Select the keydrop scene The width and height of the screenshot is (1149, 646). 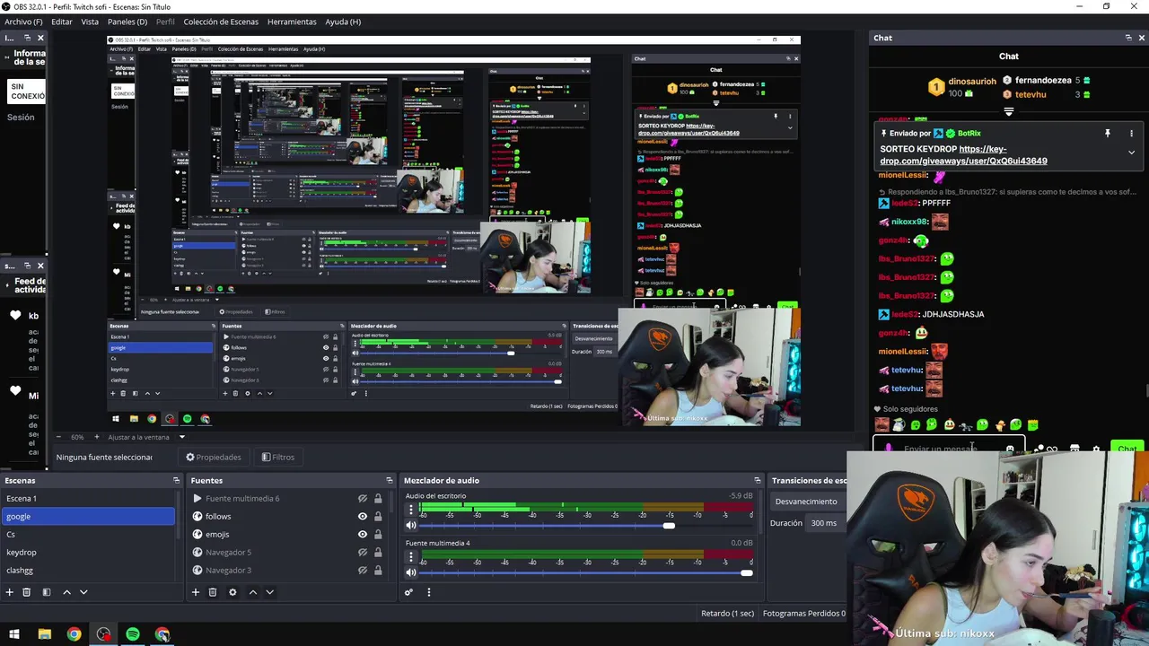88,552
